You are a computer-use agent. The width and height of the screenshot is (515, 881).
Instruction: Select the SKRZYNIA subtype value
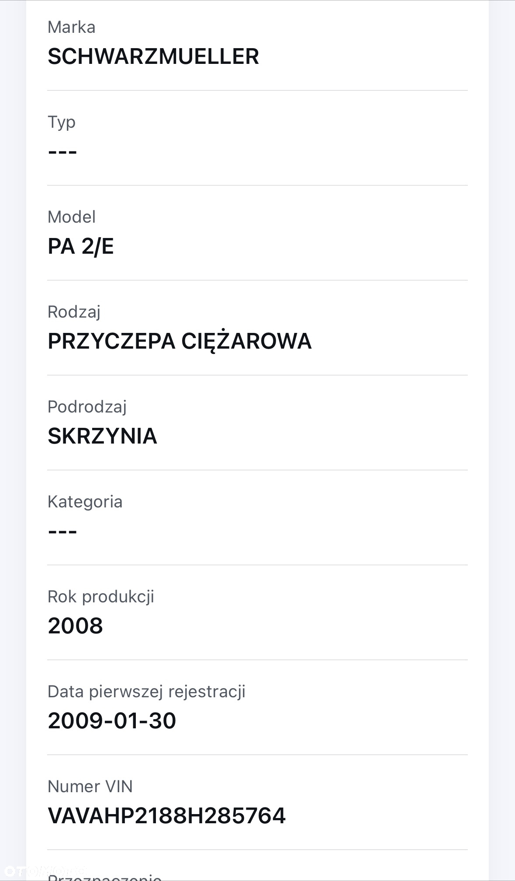coord(102,436)
